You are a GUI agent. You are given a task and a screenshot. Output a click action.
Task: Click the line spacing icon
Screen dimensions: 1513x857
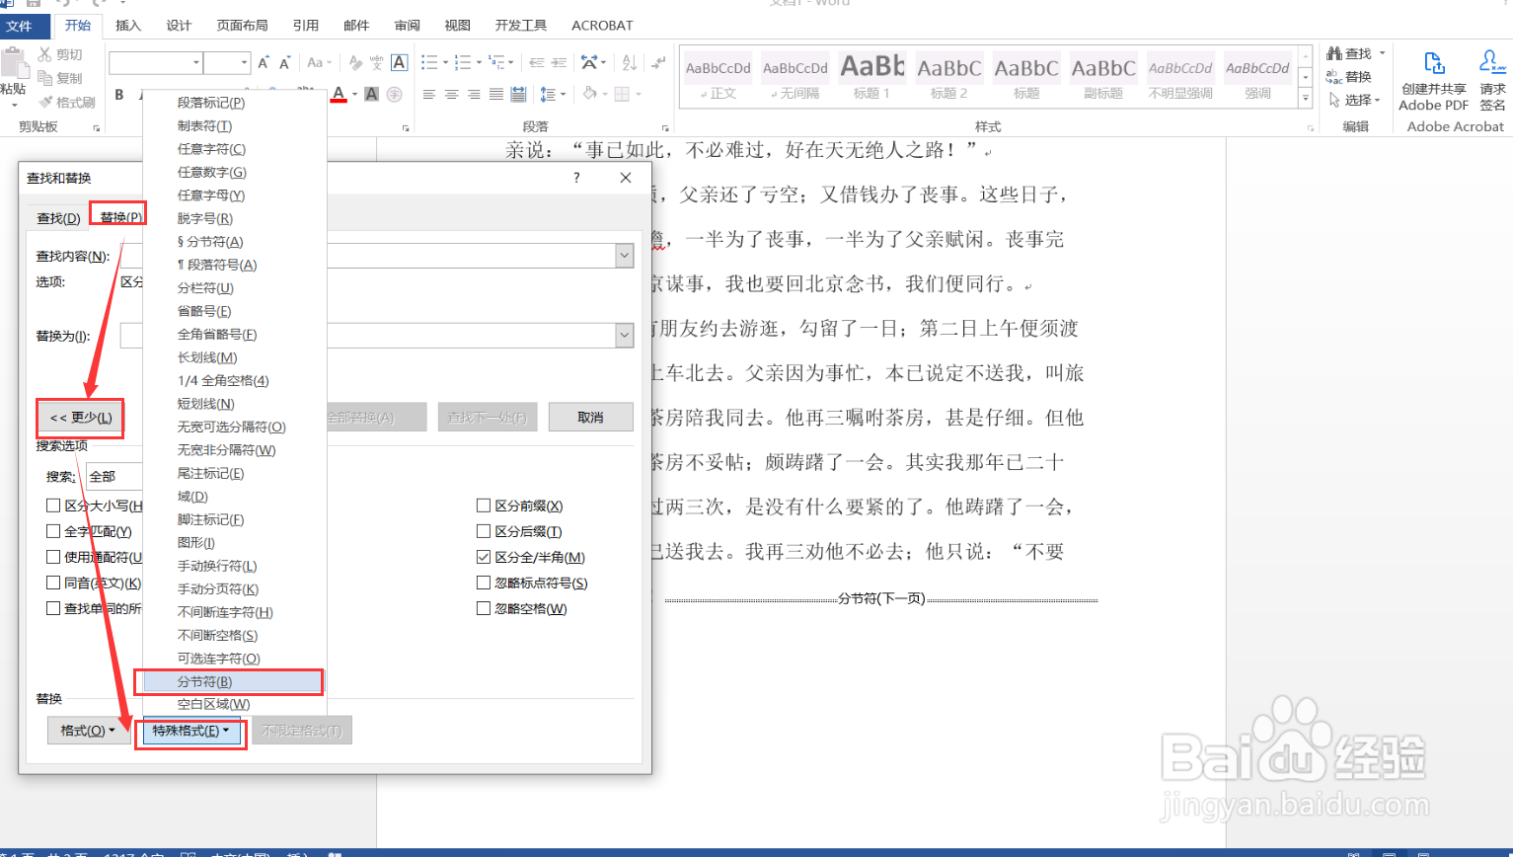[x=546, y=95]
